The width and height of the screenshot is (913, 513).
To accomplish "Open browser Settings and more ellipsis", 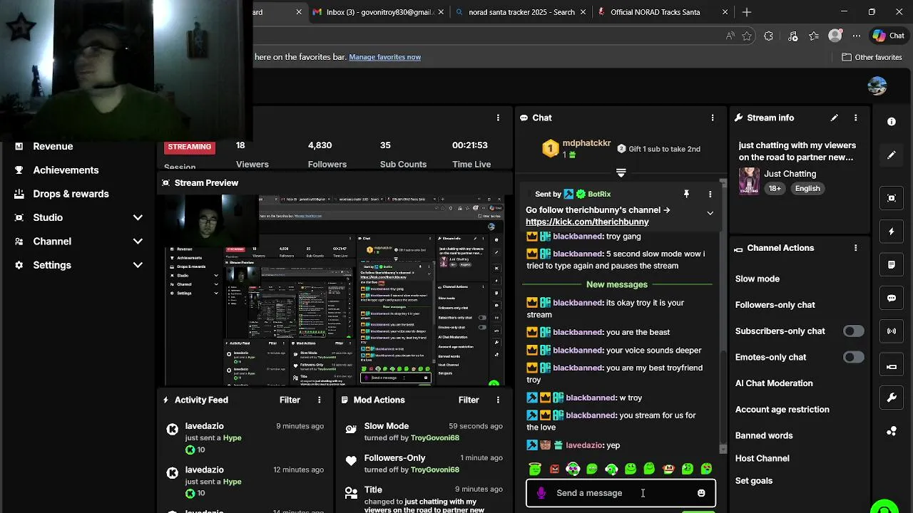I will (857, 36).
